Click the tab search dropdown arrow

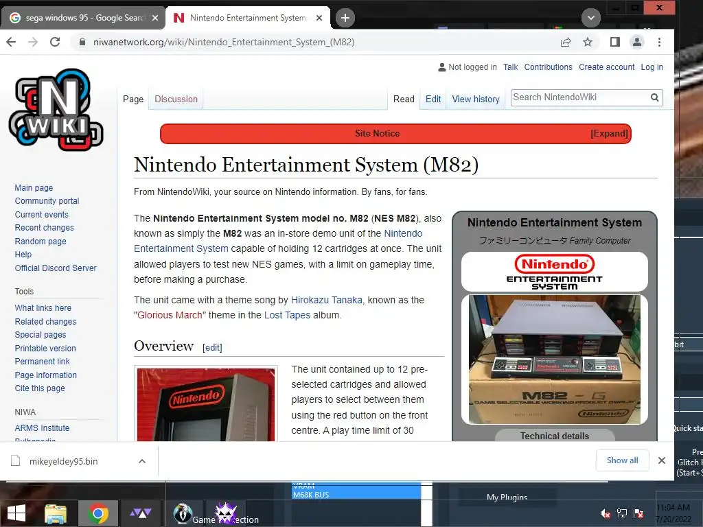[x=591, y=18]
